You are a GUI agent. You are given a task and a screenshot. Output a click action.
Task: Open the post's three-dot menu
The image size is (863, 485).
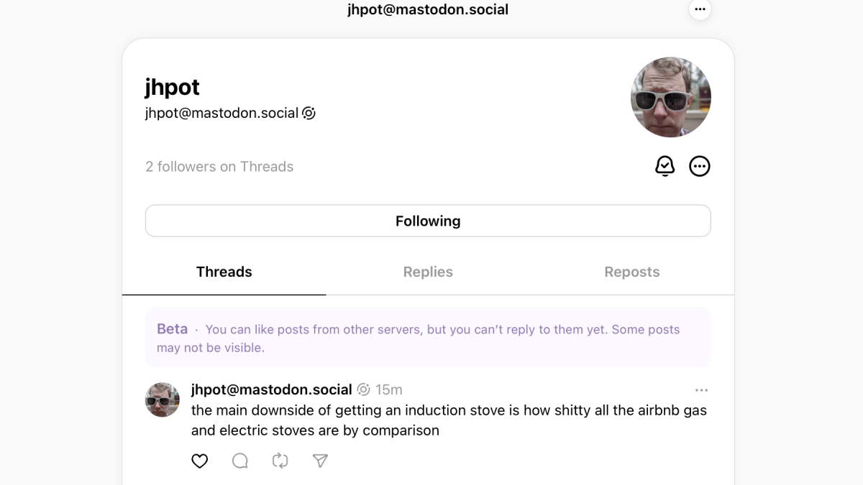tap(701, 390)
